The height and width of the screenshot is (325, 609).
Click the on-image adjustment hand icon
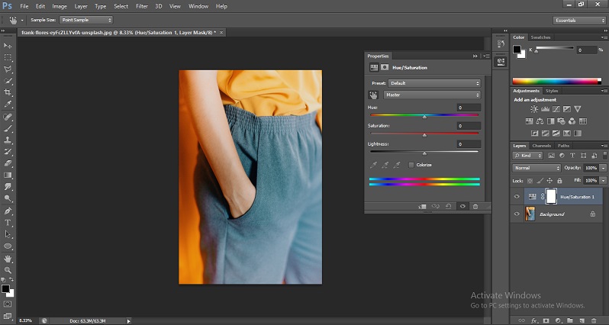[x=374, y=95]
